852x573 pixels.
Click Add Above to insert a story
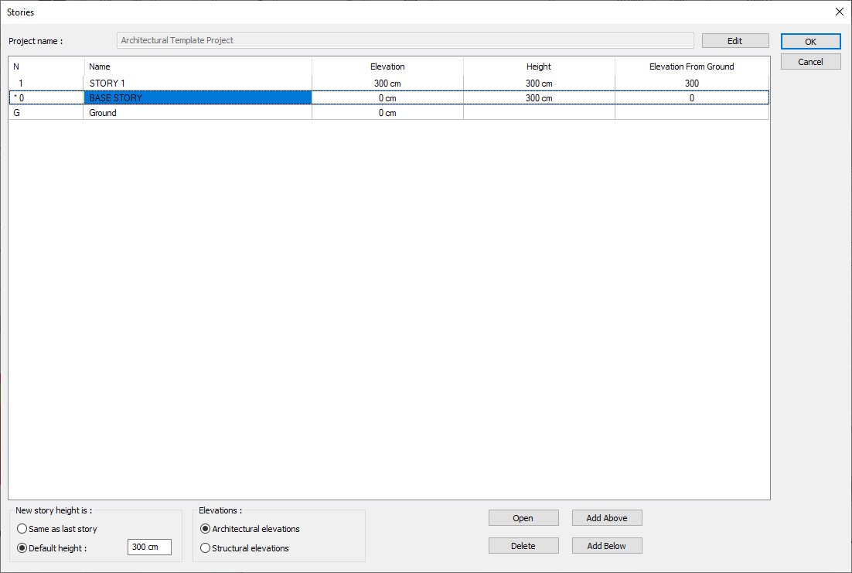click(607, 518)
